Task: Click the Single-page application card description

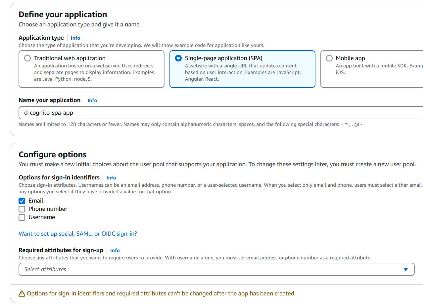Action: click(x=242, y=72)
